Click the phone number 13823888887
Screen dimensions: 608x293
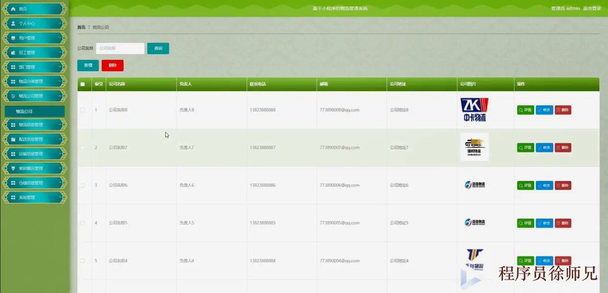(263, 148)
